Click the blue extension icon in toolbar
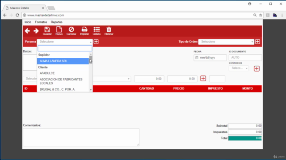 (275, 15)
